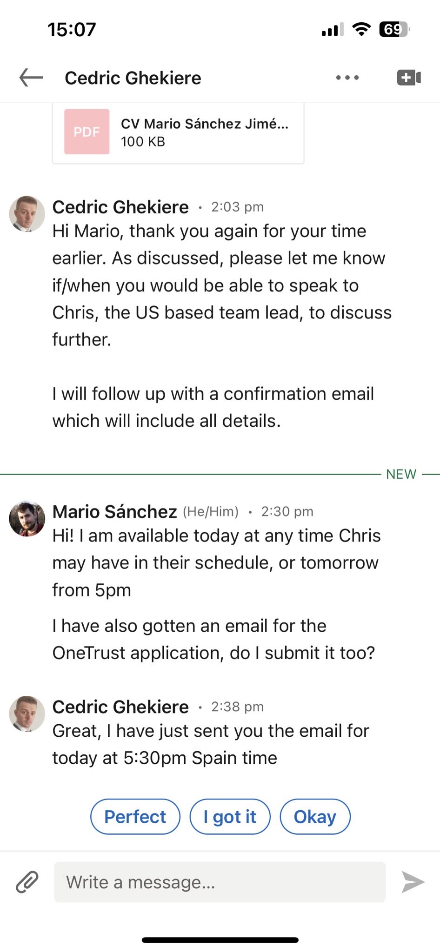
Task: Open the three-dot more options menu
Action: click(347, 78)
